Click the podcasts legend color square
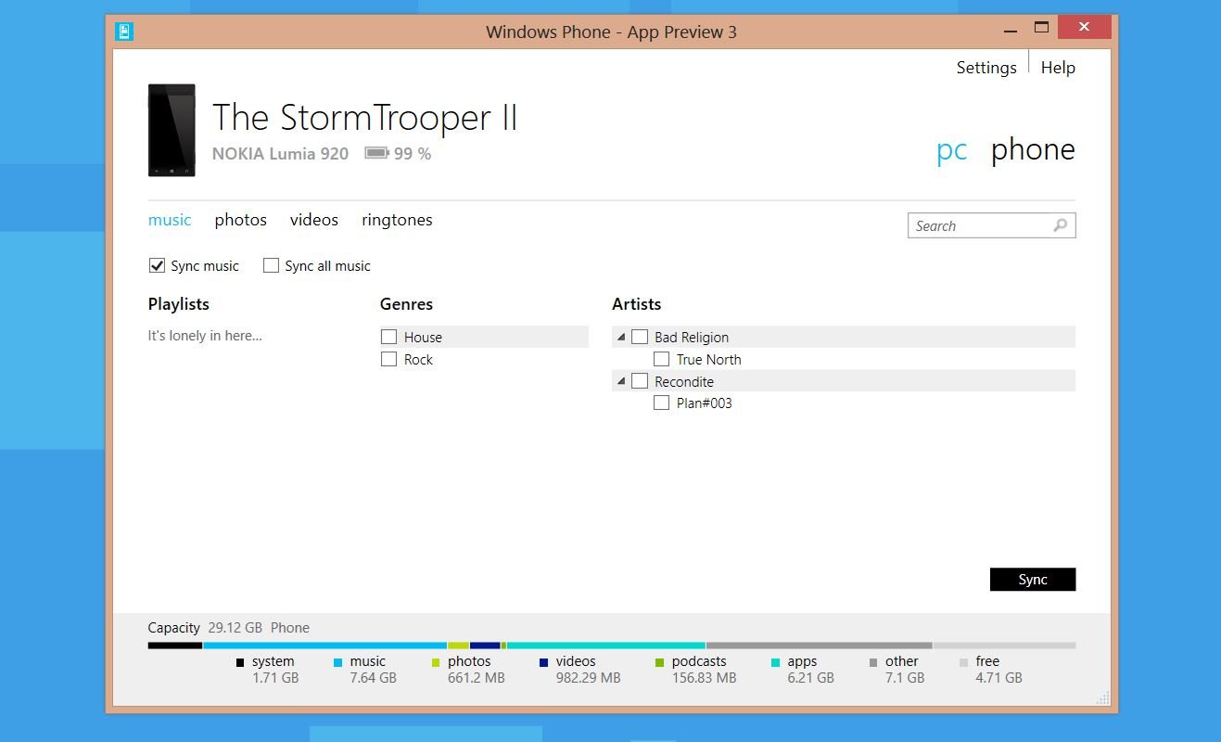 660,662
